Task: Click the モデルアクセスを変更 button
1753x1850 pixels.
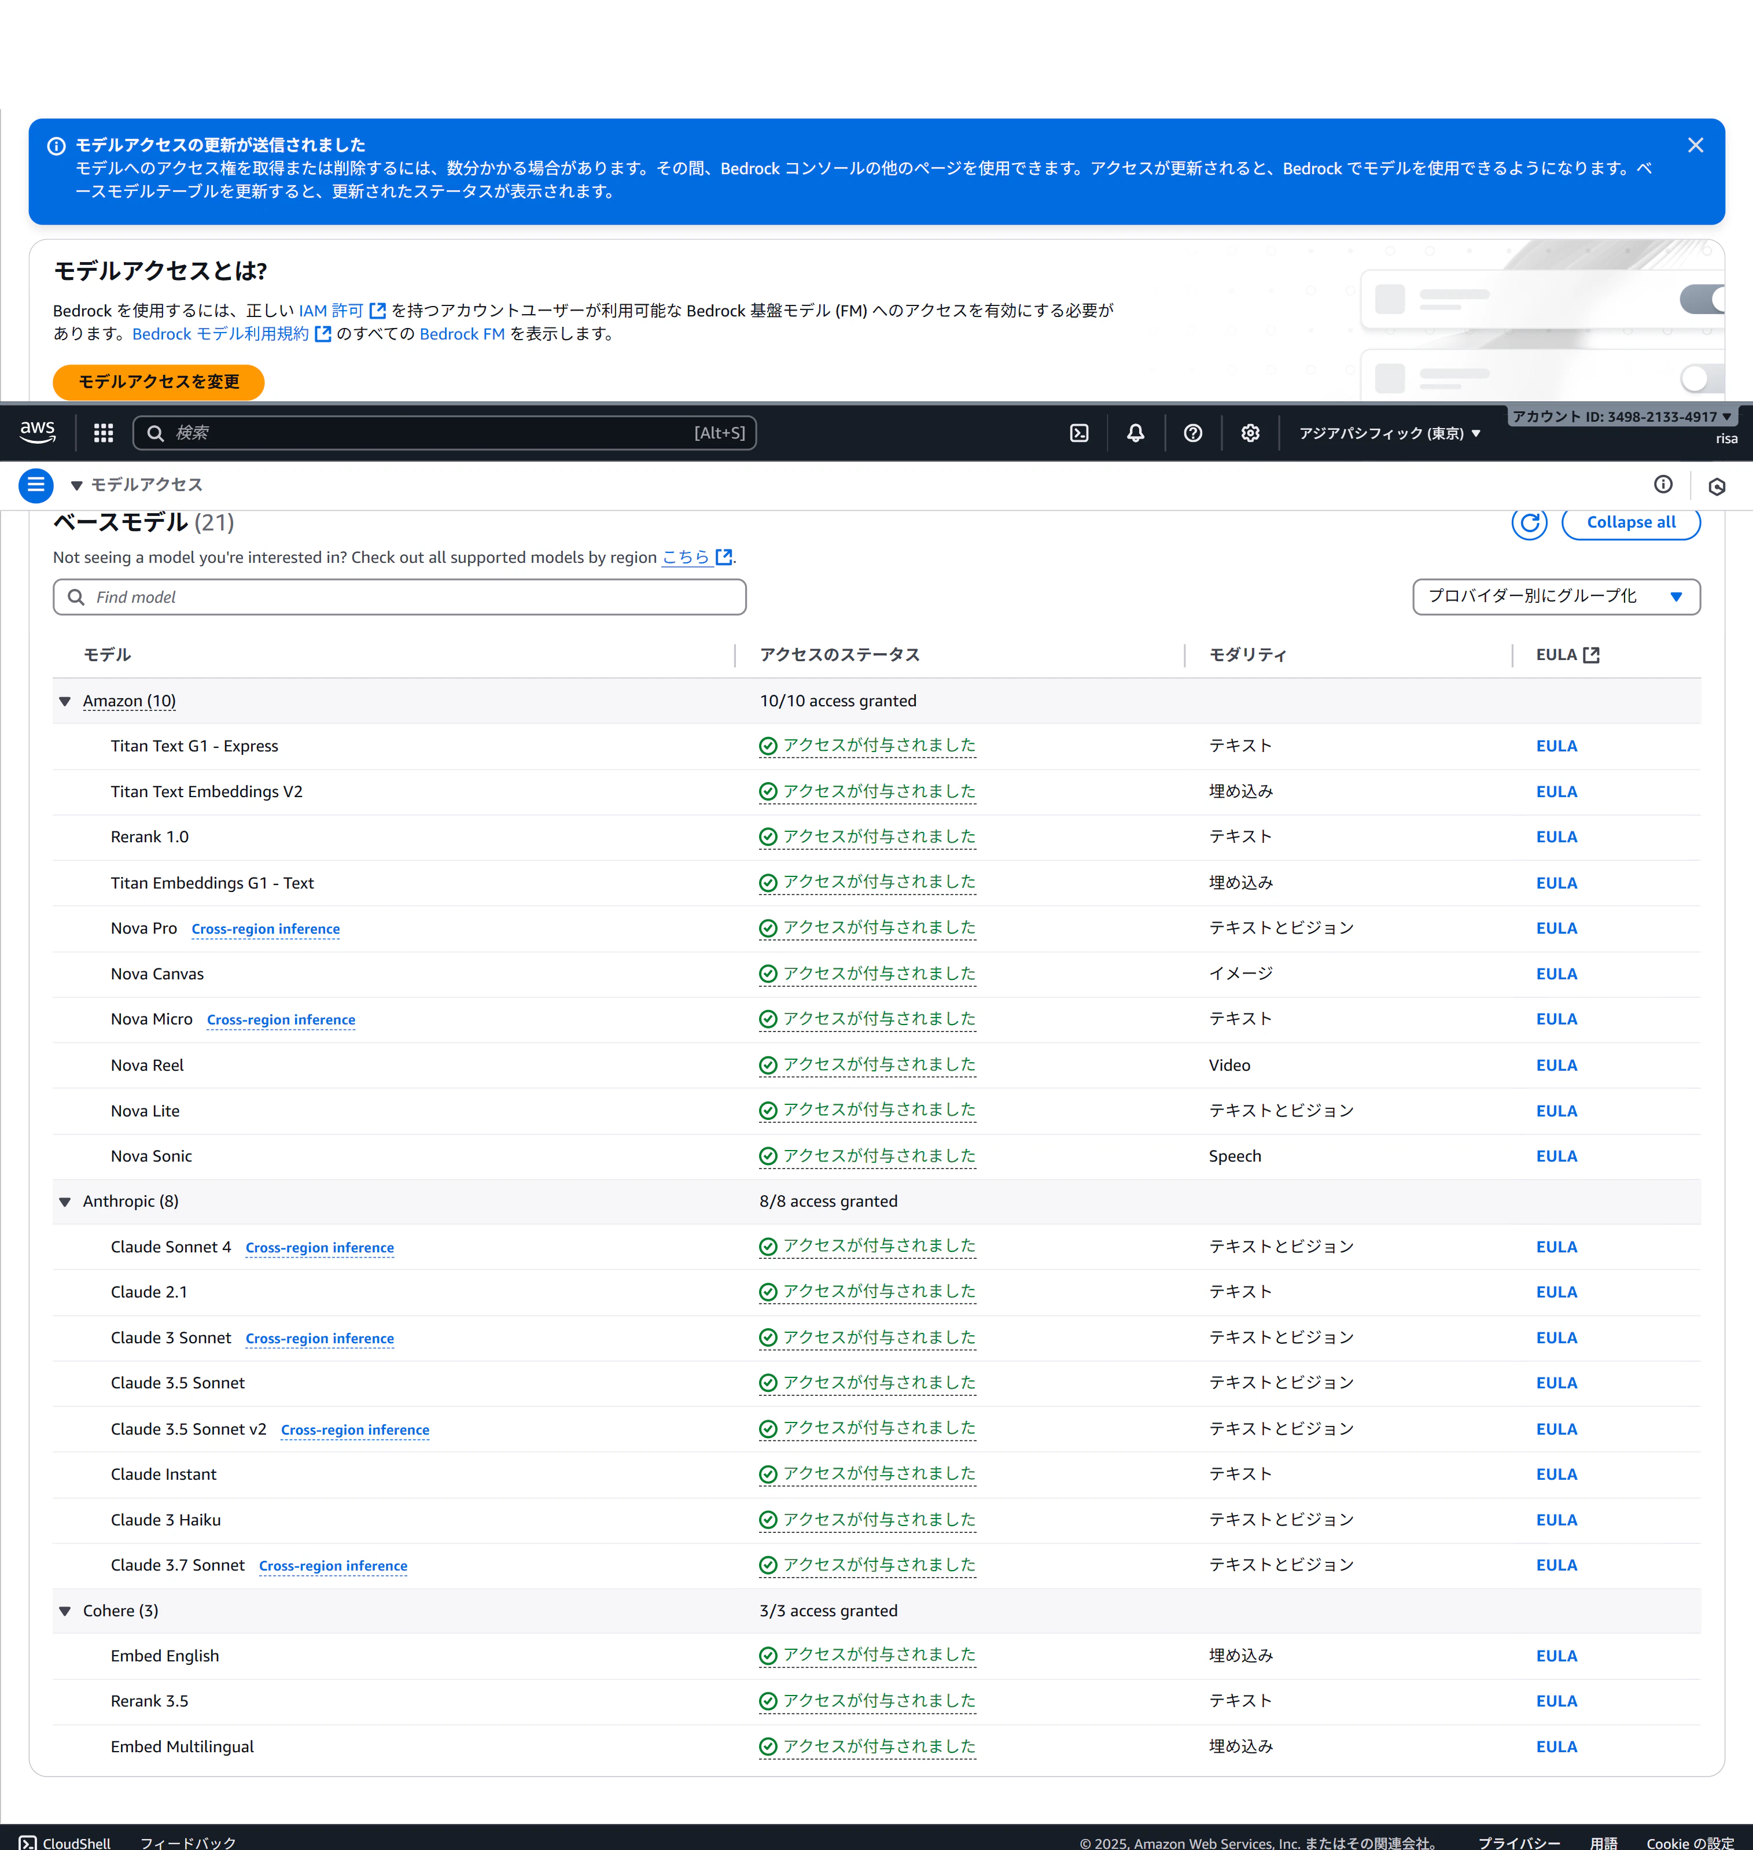Action: point(159,381)
